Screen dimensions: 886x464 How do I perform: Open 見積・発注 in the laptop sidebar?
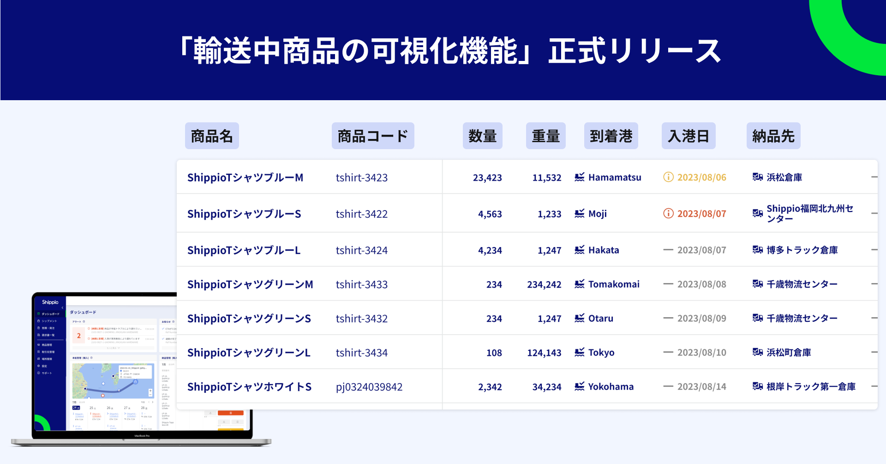(46, 328)
